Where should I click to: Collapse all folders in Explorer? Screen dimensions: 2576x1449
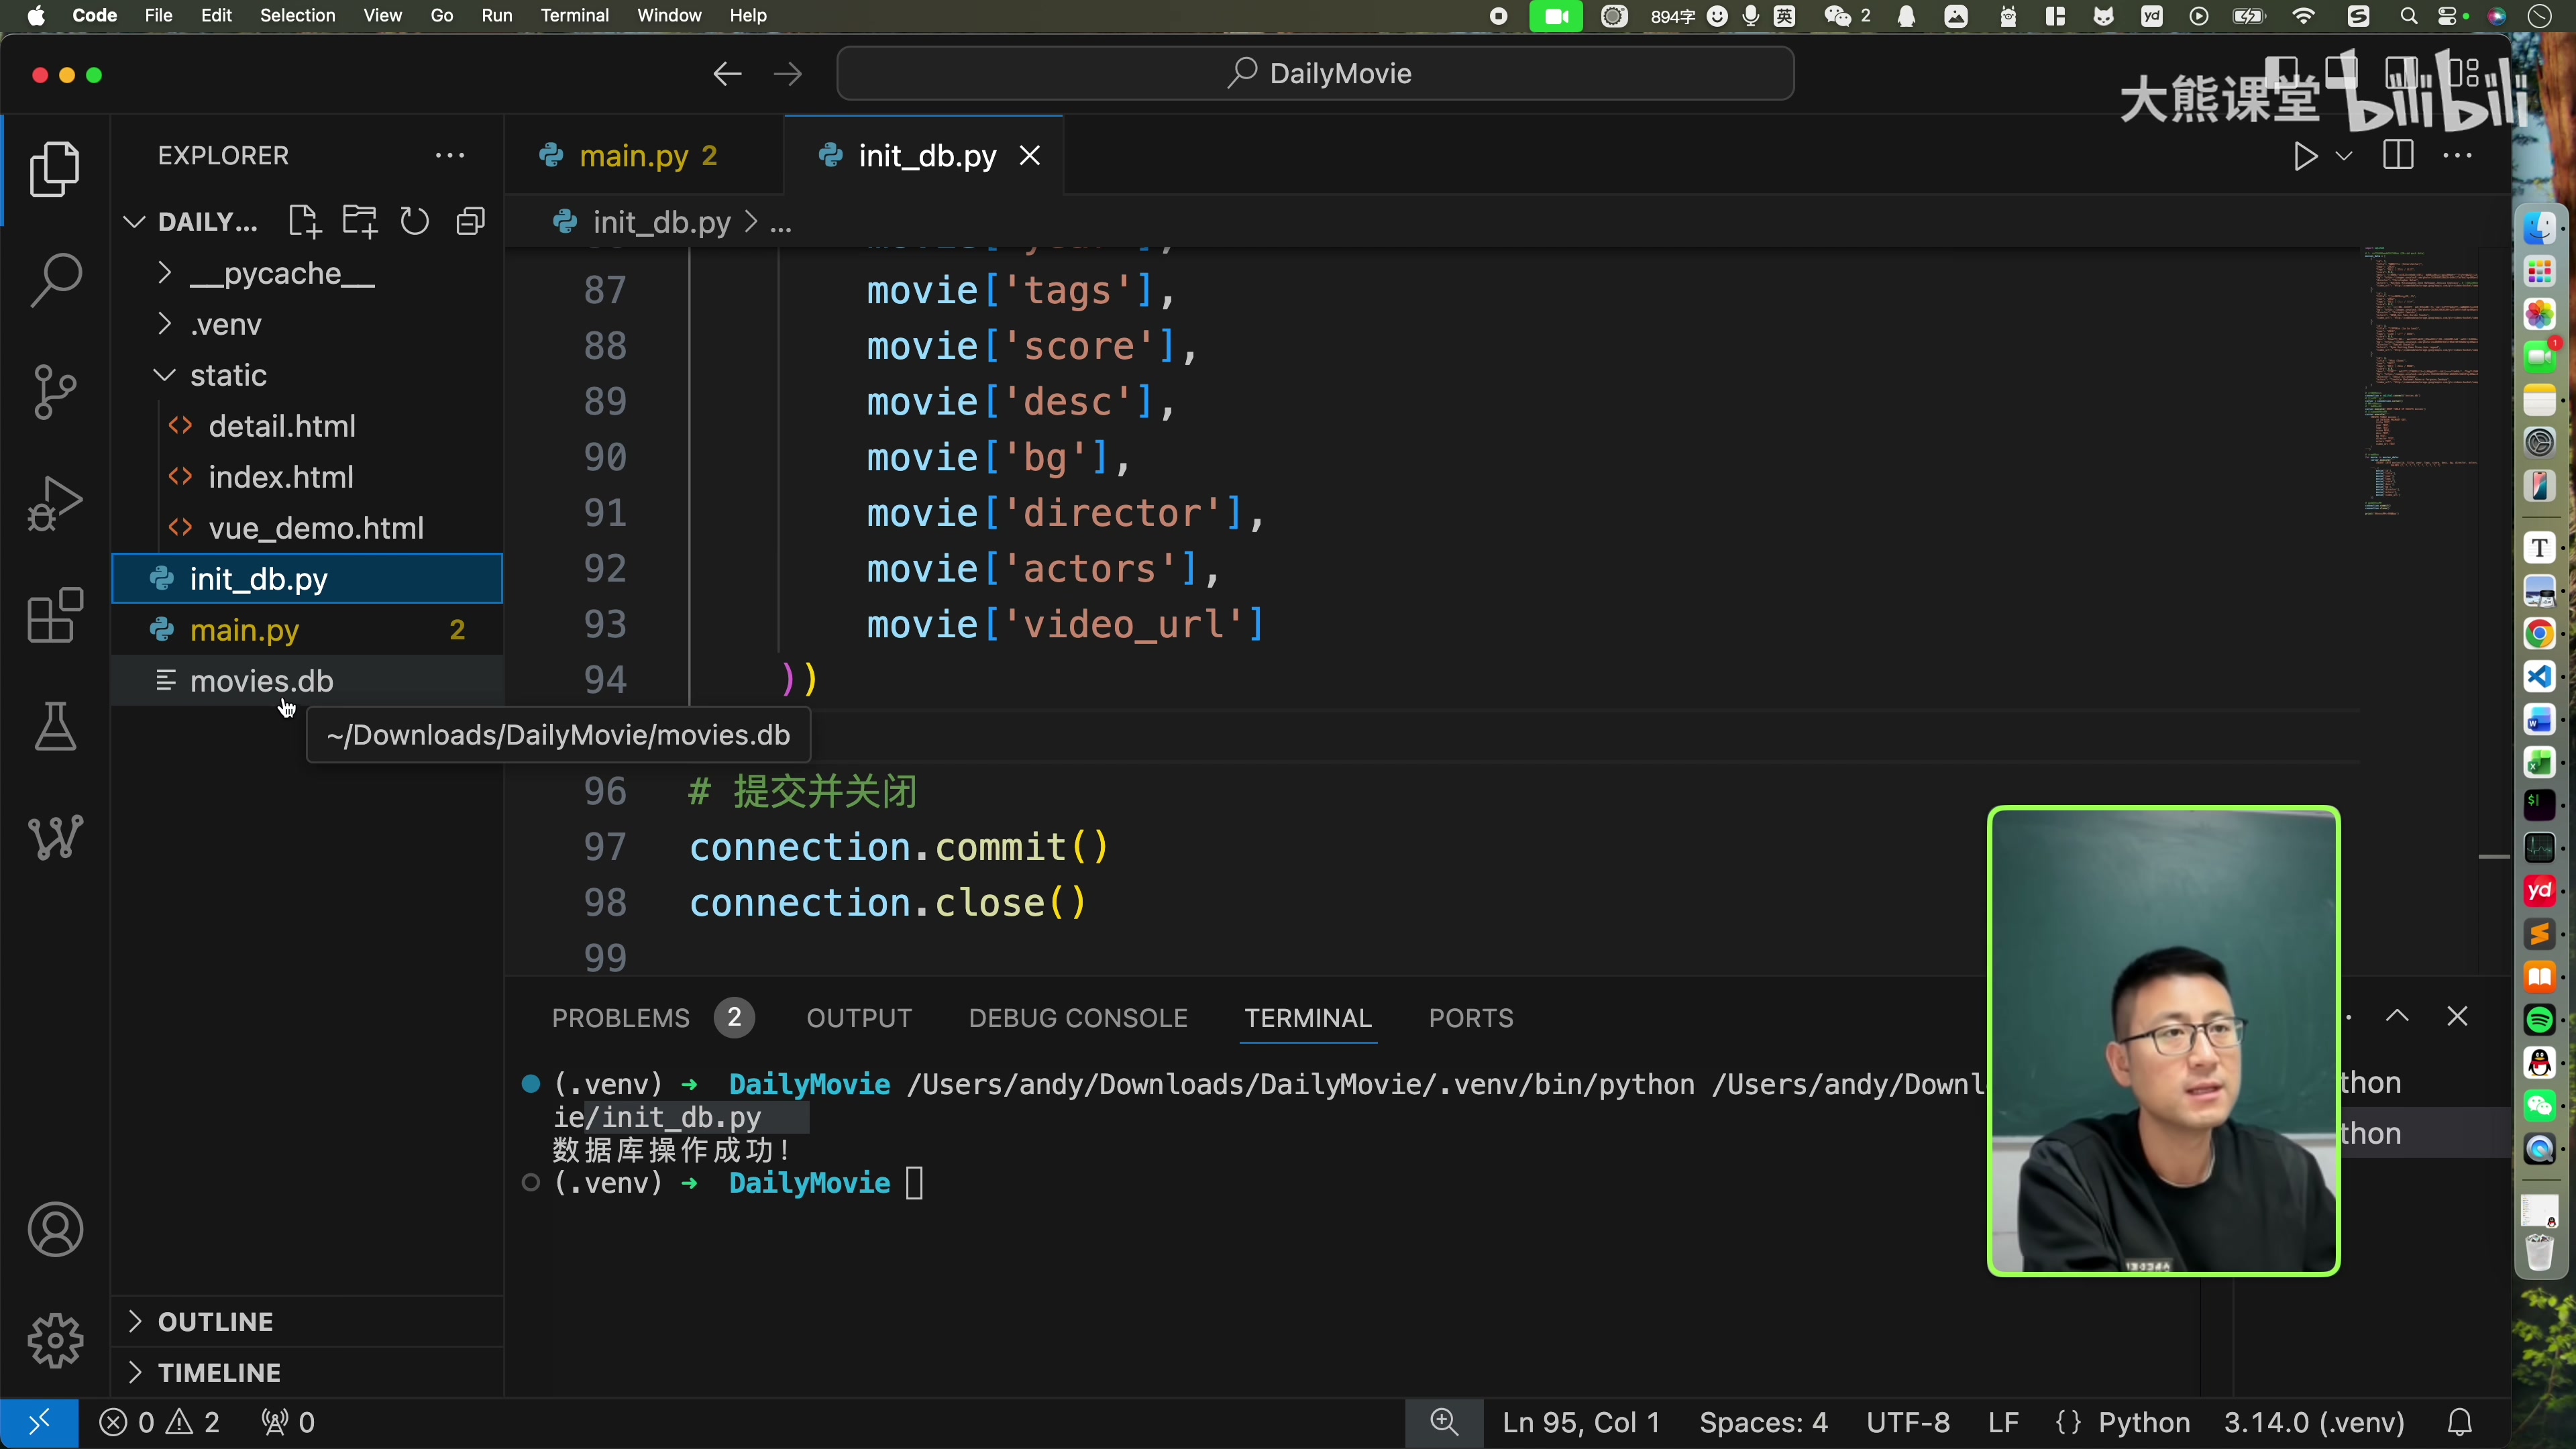[x=470, y=221]
